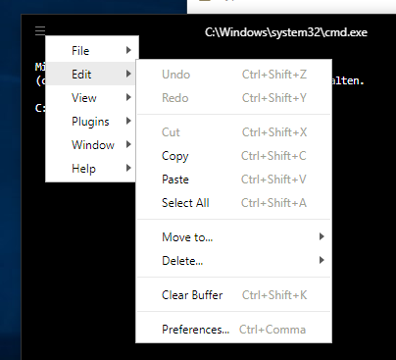This screenshot has width=396, height=360.
Task: Open the Delete... submenu
Action: pyautogui.click(x=234, y=260)
